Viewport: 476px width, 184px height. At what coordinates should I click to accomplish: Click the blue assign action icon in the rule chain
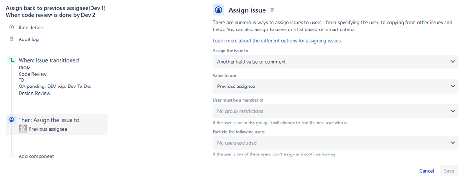(11, 120)
